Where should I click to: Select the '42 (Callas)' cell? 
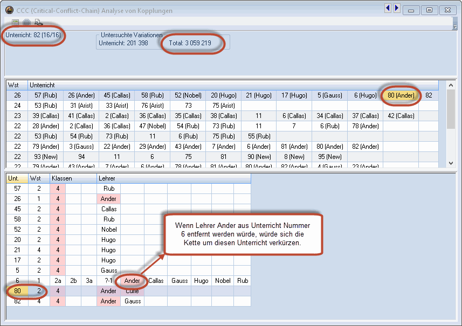point(401,116)
